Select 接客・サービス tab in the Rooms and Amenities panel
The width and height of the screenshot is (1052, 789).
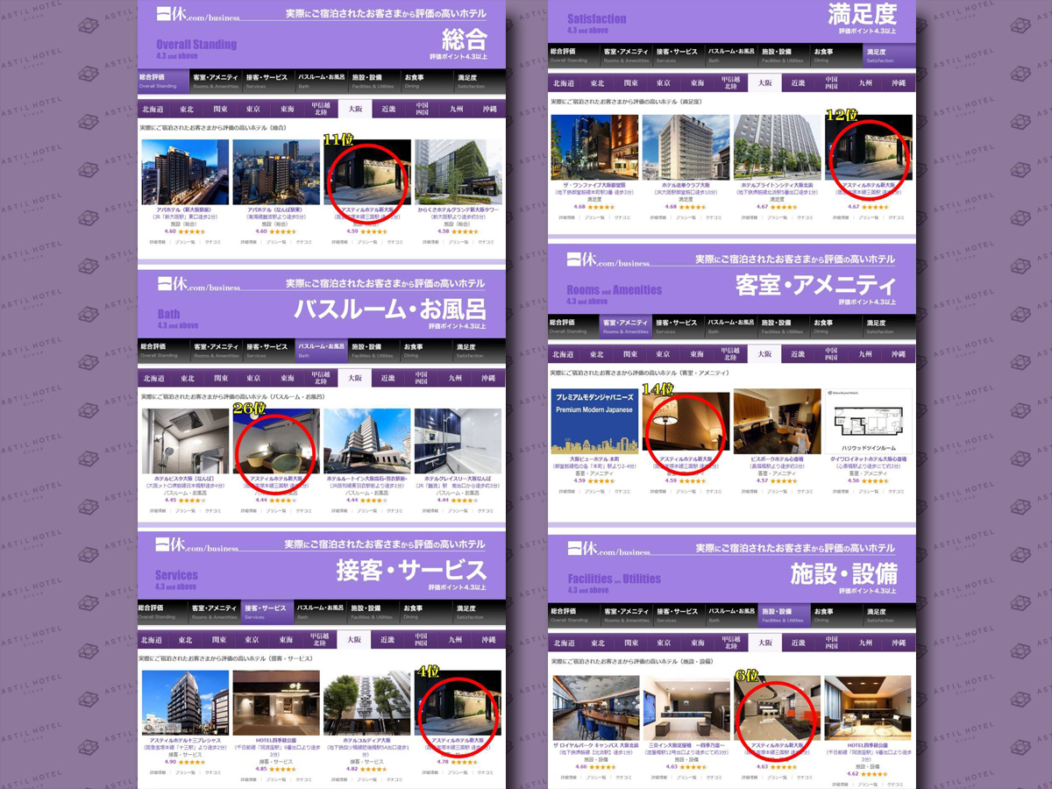click(x=679, y=326)
